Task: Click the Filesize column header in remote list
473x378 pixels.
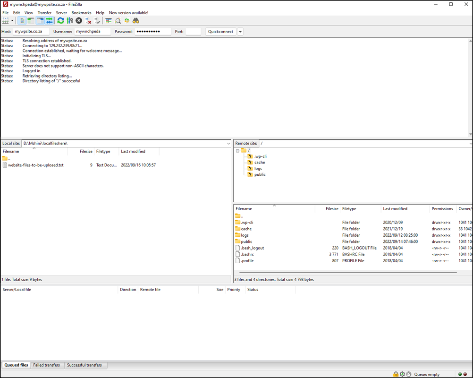Action: tap(332, 209)
